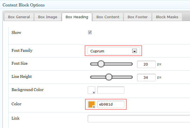Open the Box Footer tab

138,17
